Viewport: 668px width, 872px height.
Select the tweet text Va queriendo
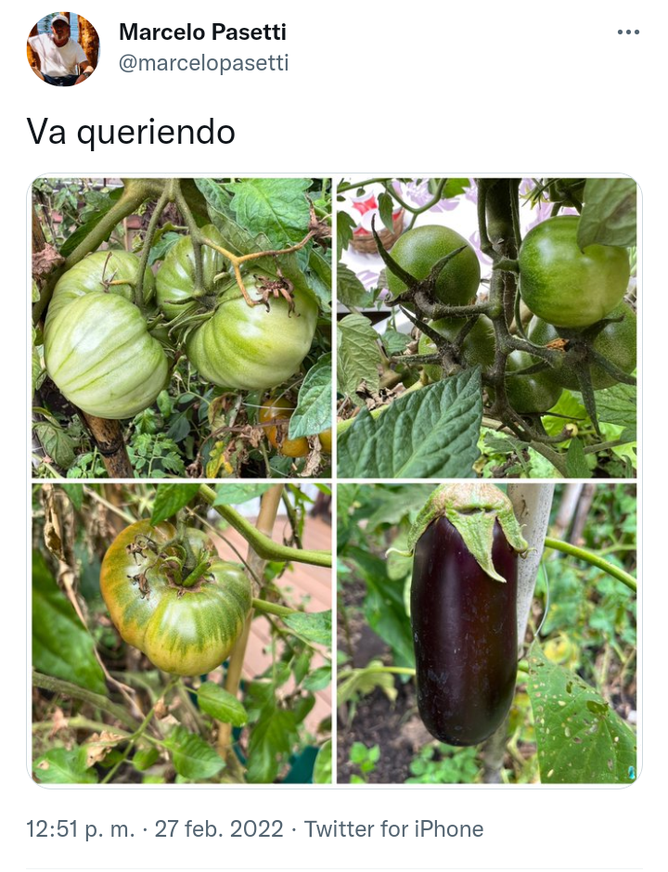(x=131, y=133)
